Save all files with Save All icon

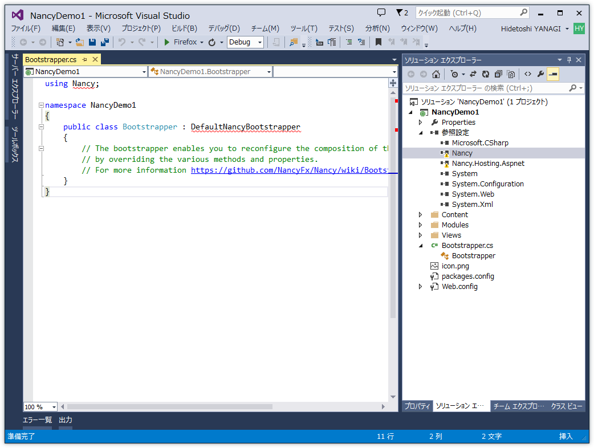click(x=104, y=42)
